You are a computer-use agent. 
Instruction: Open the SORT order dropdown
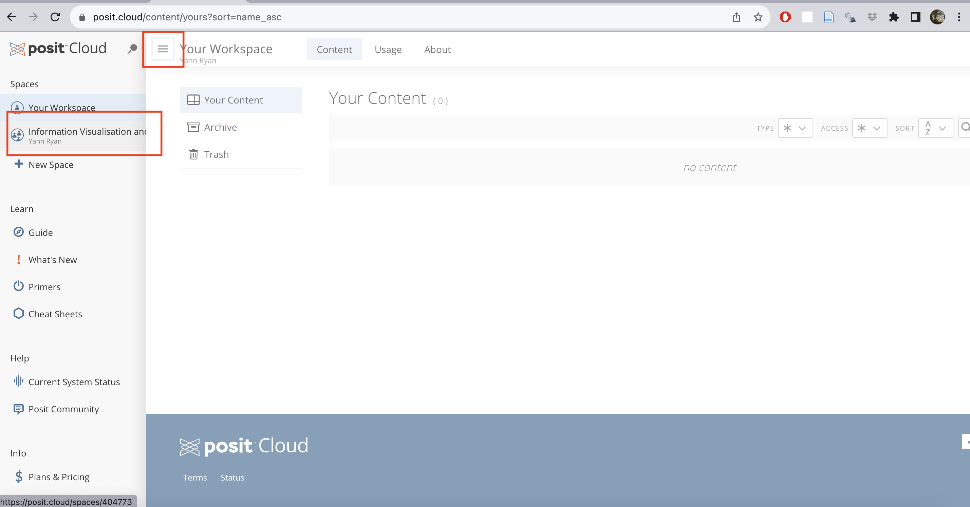click(935, 128)
